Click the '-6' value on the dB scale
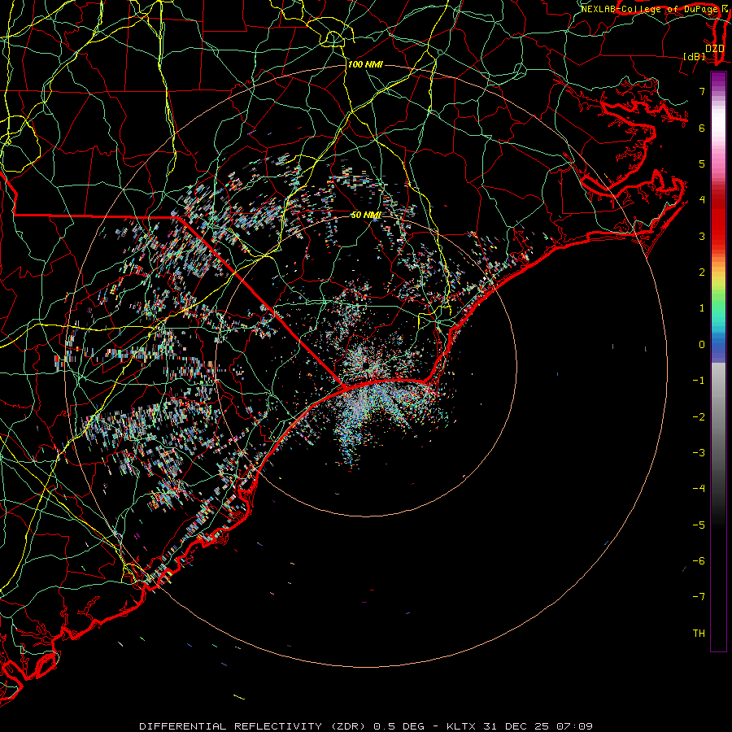 (x=699, y=560)
